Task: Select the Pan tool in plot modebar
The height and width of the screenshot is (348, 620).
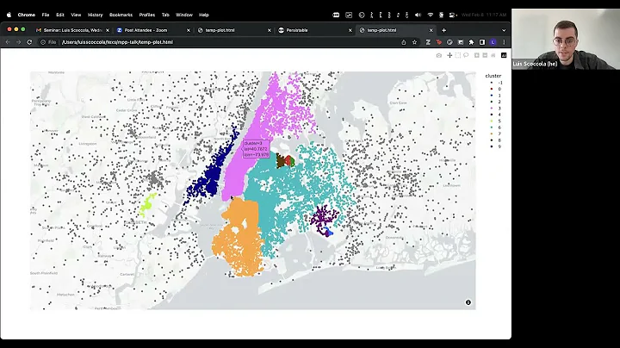Action: (x=449, y=55)
